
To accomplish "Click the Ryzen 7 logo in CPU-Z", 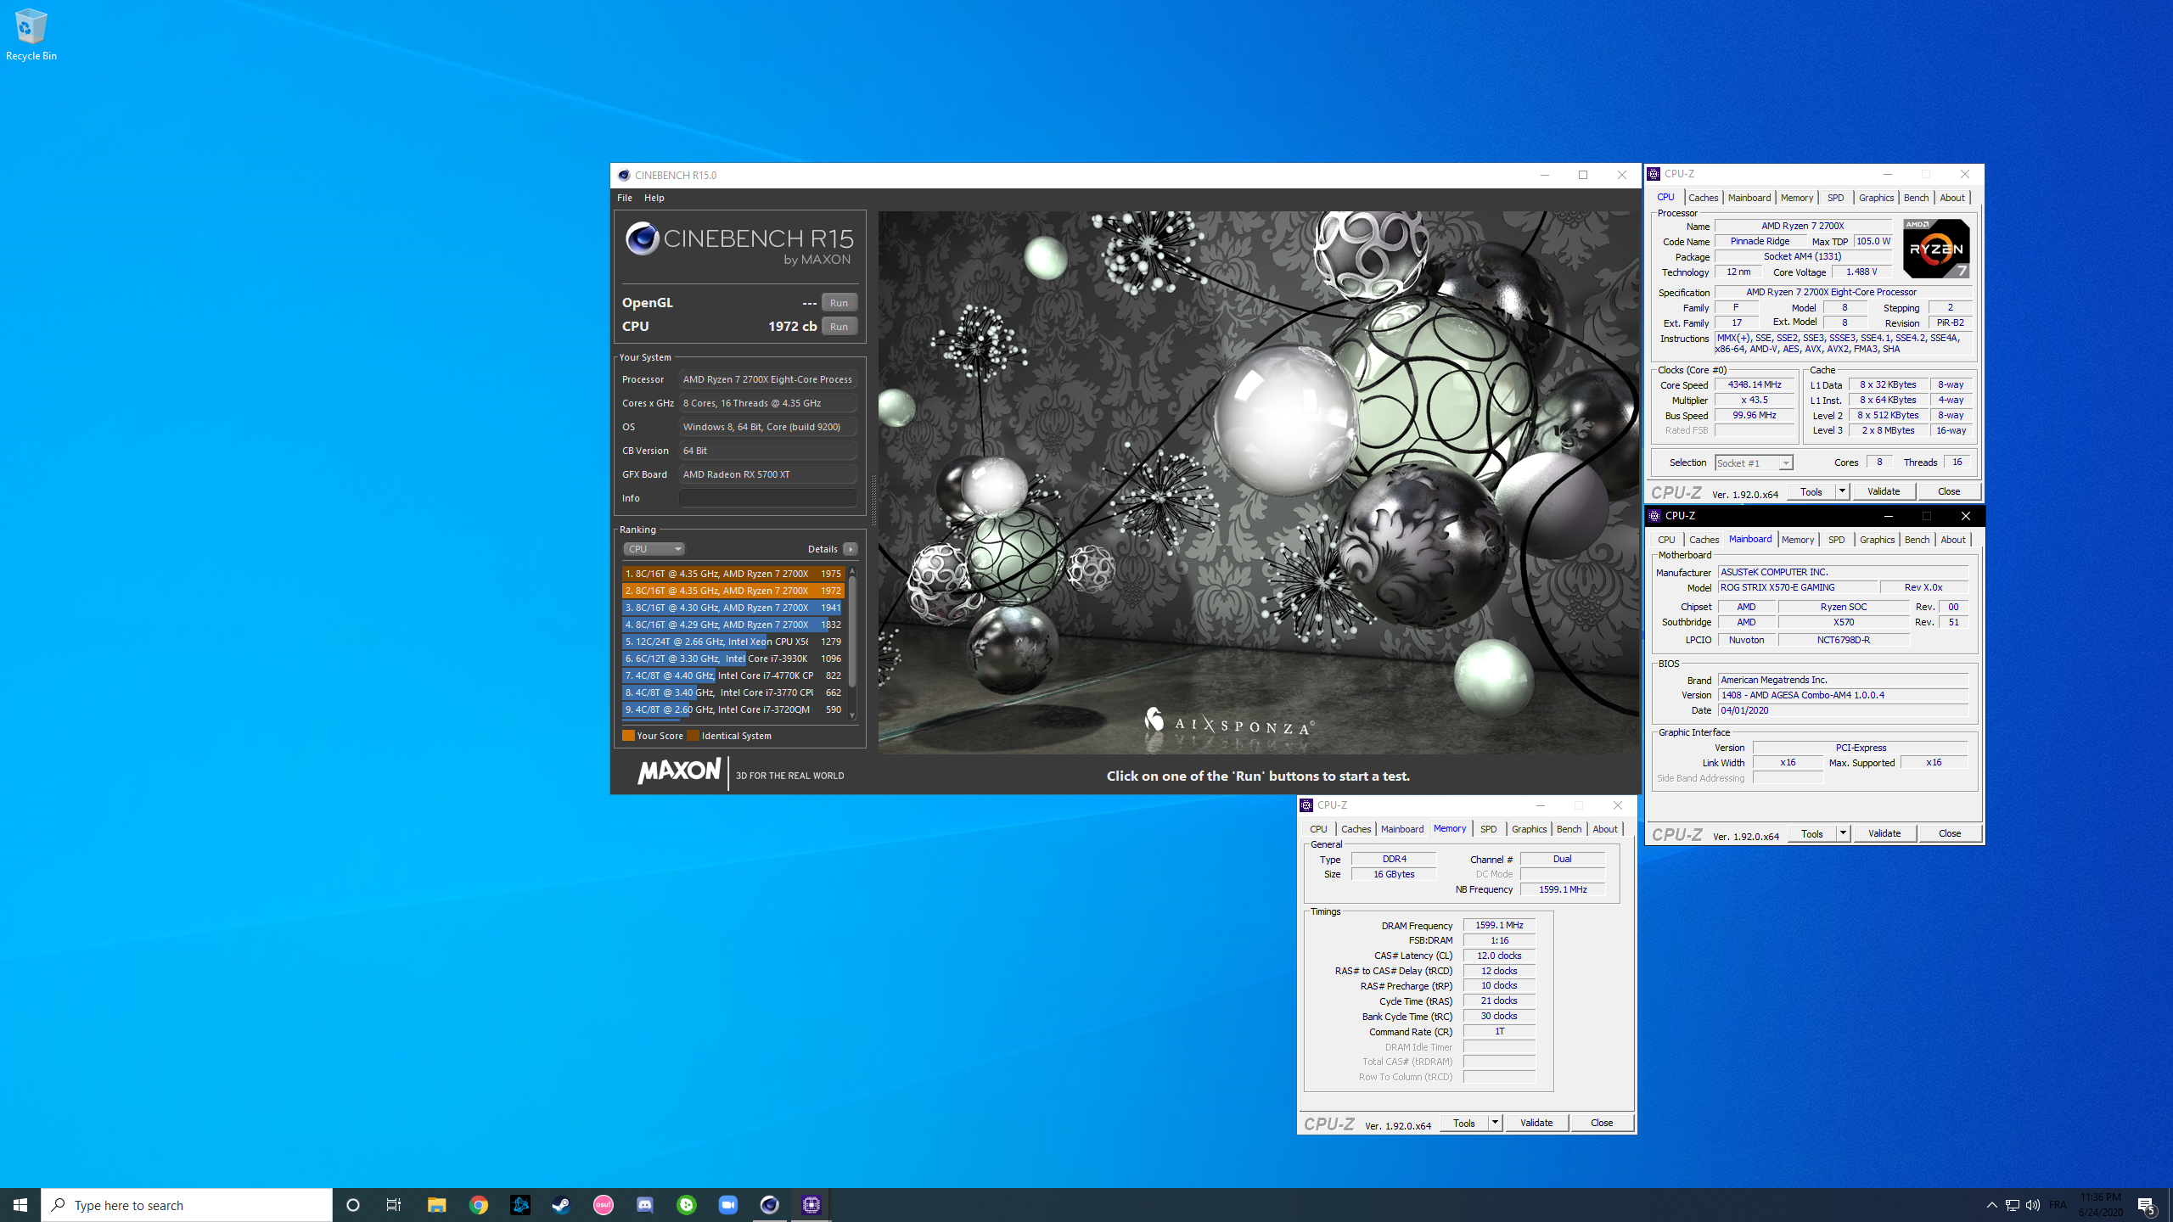I will (1936, 249).
